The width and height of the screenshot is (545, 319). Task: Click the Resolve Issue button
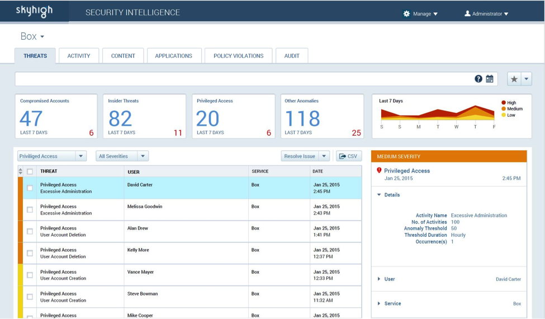coord(300,156)
